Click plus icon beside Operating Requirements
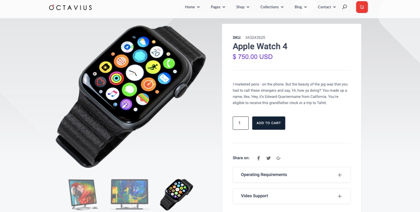Viewport: 420px width, 212px height. click(340, 175)
